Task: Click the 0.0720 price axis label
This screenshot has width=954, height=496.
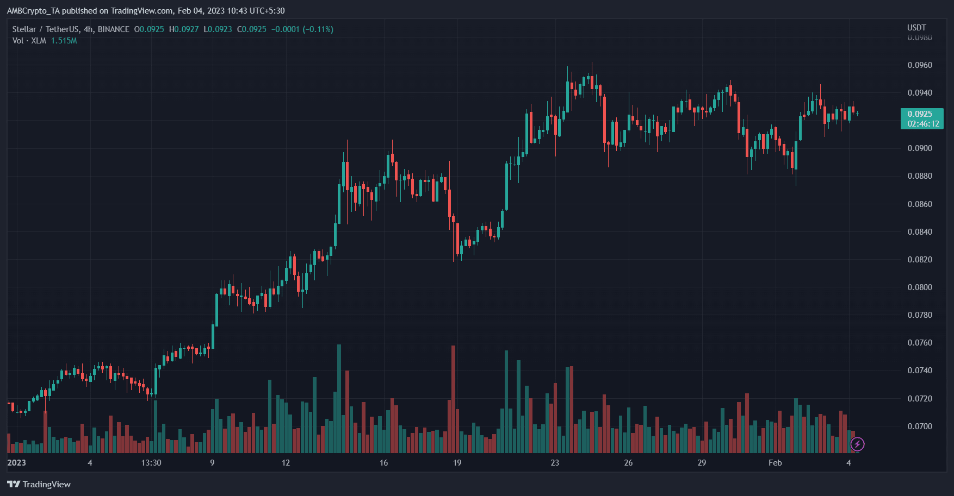Action: click(x=920, y=399)
